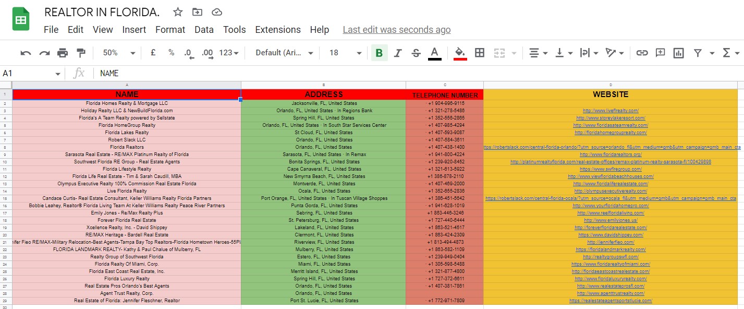Viewport: 744px width, 309px height.
Task: Select column A header
Action: point(127,85)
